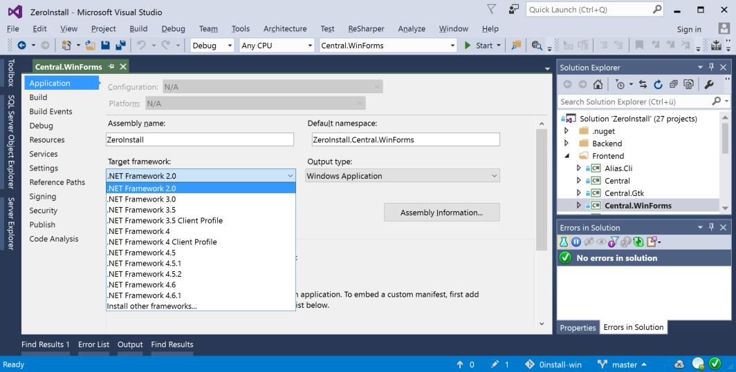This screenshot has width=736, height=372.
Task: Click the Default namespace input field
Action: coord(406,139)
